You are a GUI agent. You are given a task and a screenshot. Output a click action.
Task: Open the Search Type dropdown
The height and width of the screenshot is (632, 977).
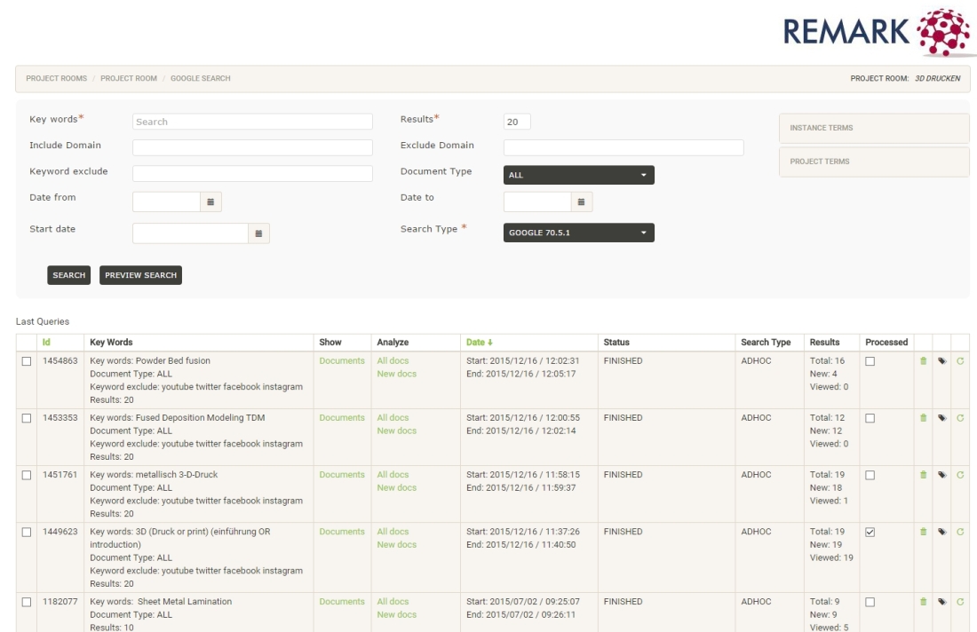click(578, 233)
